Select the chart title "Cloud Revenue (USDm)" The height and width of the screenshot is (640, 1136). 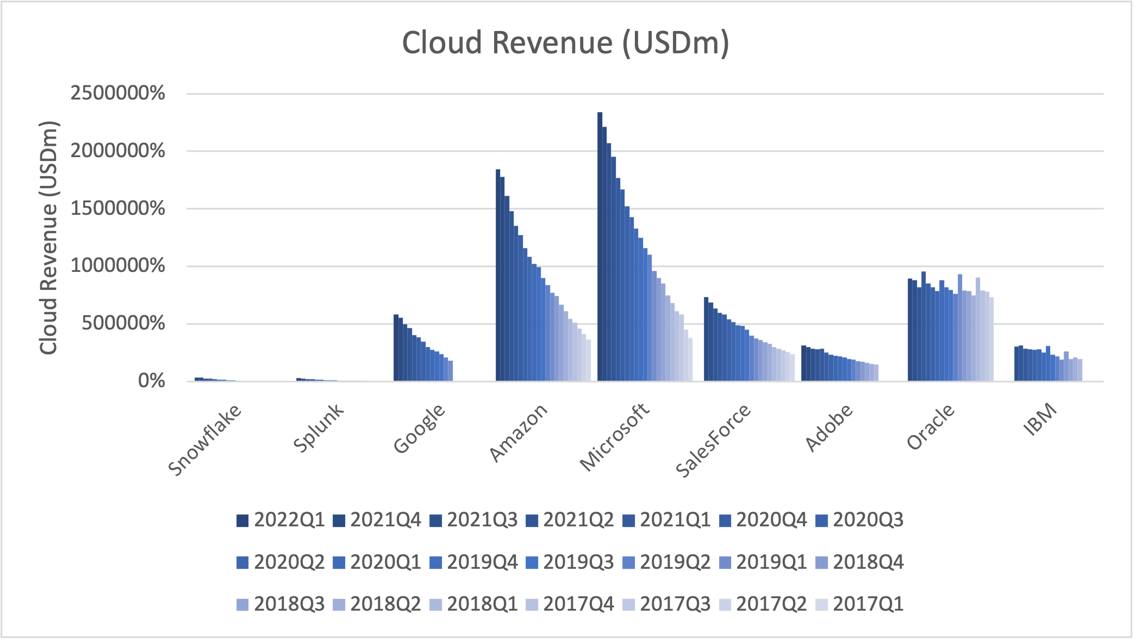click(565, 44)
